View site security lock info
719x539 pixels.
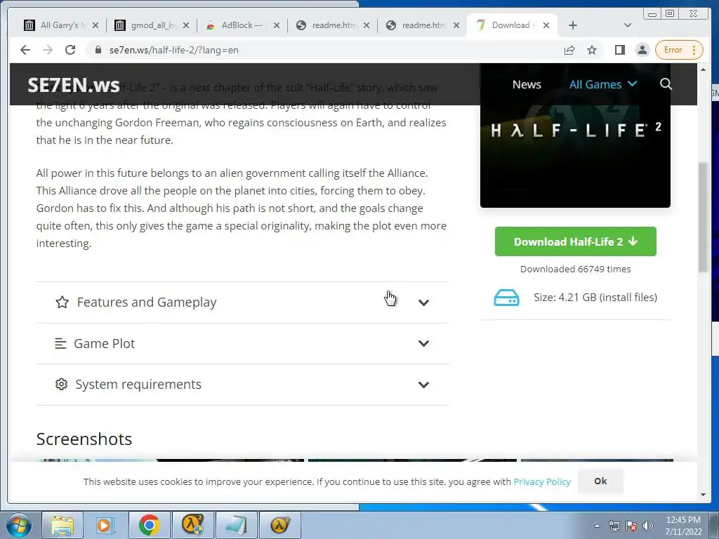(x=98, y=50)
